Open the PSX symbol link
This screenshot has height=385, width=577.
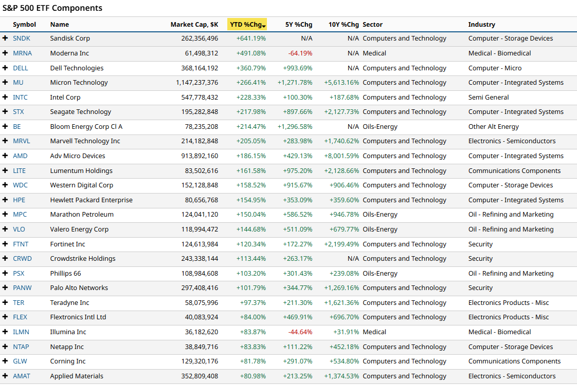tap(19, 273)
